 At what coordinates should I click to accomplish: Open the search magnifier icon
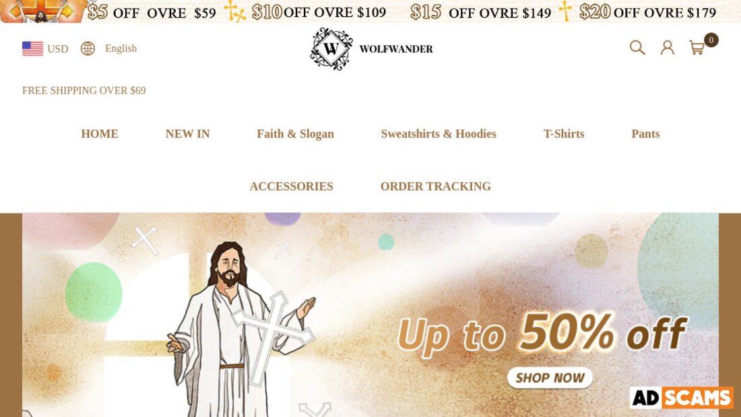[637, 48]
